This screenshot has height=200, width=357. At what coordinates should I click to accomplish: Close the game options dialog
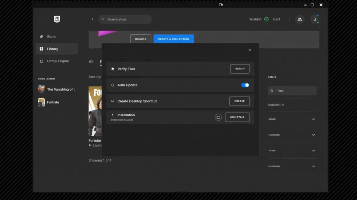pos(250,50)
